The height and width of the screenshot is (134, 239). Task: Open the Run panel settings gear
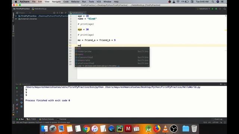(x=221, y=84)
